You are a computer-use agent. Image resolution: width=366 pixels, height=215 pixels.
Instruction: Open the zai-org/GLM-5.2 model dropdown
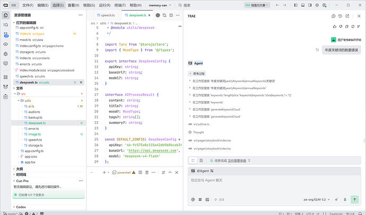317,200
